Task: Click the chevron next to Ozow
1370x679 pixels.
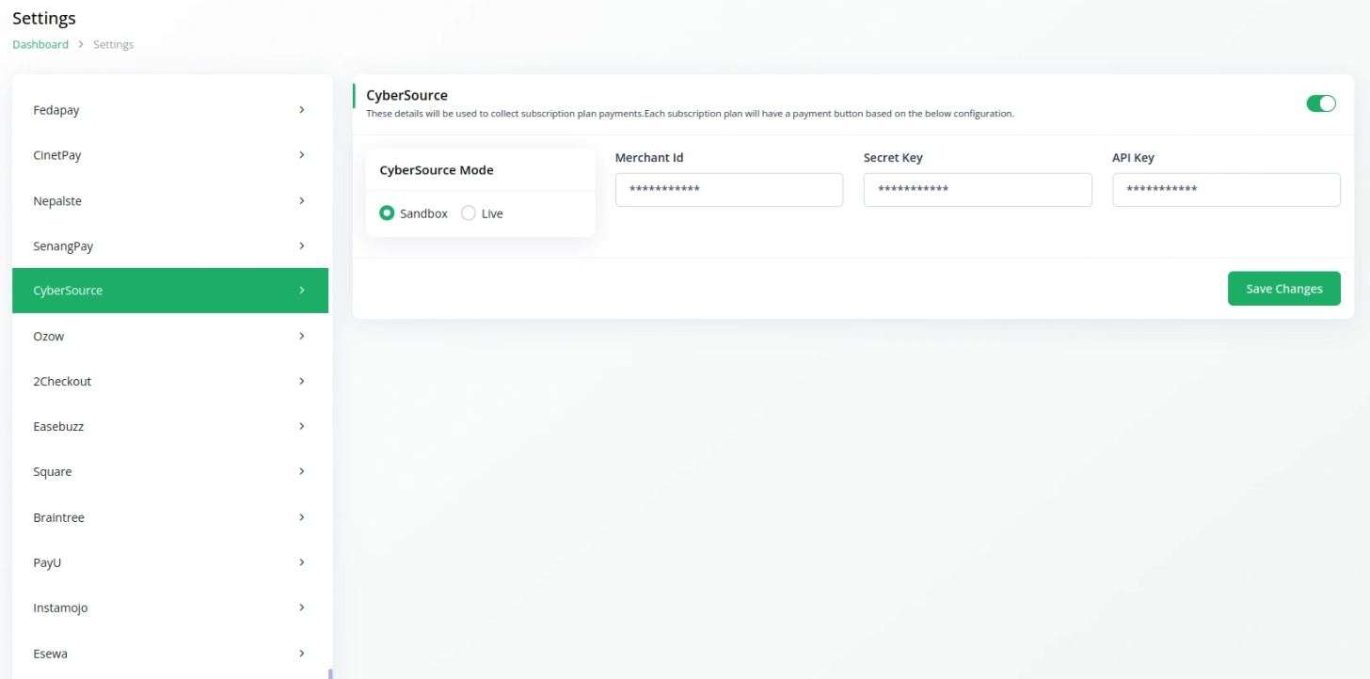Action: [x=302, y=336]
